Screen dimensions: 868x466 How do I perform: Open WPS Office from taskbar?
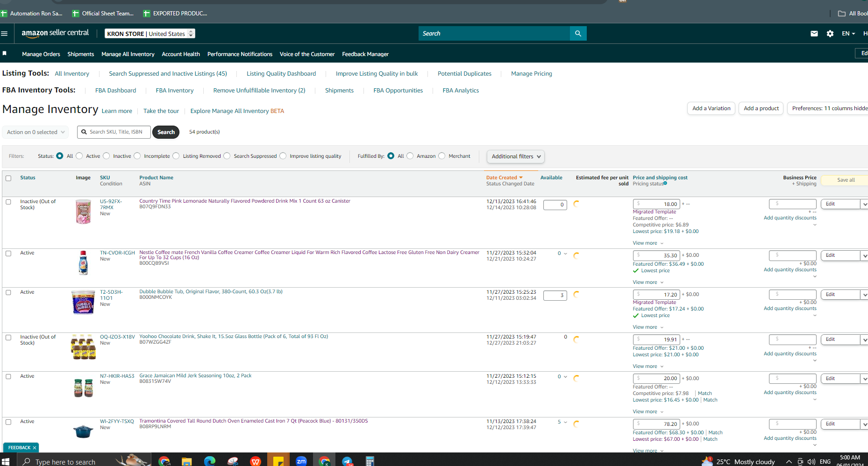pos(256,461)
